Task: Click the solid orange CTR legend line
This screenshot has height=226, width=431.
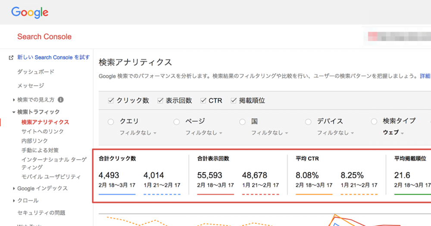Action: pos(314,195)
